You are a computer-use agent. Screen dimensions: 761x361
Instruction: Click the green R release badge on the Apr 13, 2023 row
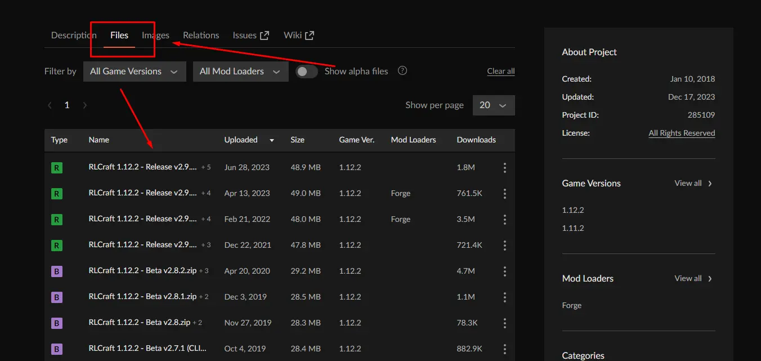(x=56, y=193)
